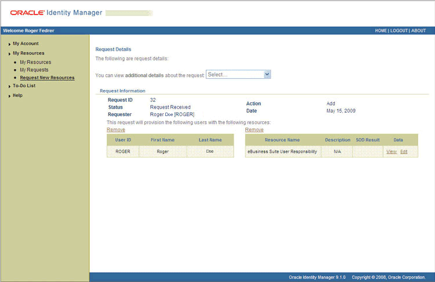Click View link in Data column
The width and height of the screenshot is (435, 282).
[391, 151]
